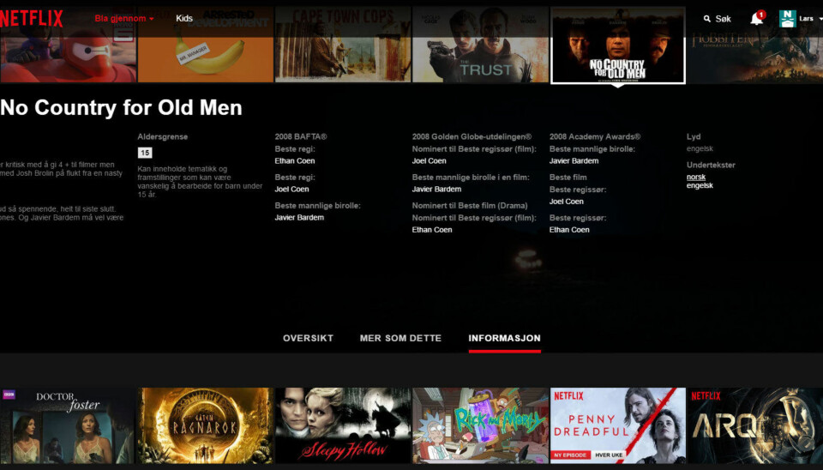The height and width of the screenshot is (470, 823).
Task: Click Joel Coen under Golden Globe-utdelingen
Action: 429,160
